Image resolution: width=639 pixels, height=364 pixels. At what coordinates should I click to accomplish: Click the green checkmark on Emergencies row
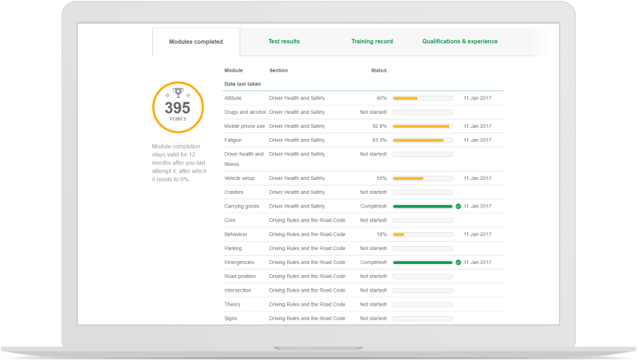(x=458, y=263)
